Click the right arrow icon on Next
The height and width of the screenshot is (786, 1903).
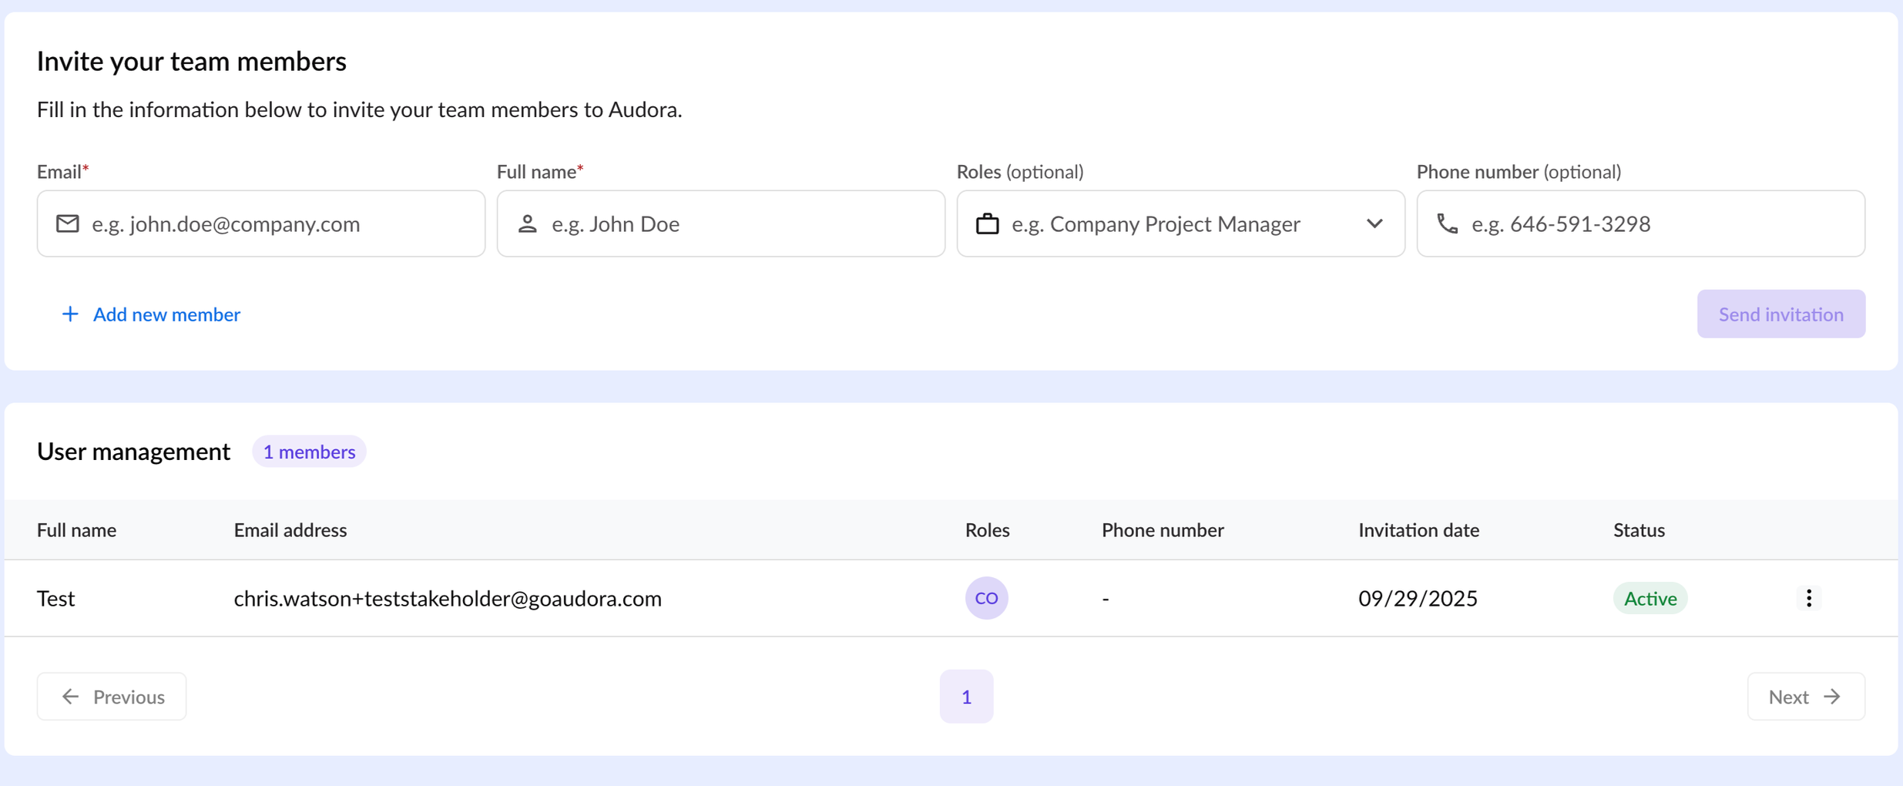(x=1832, y=697)
